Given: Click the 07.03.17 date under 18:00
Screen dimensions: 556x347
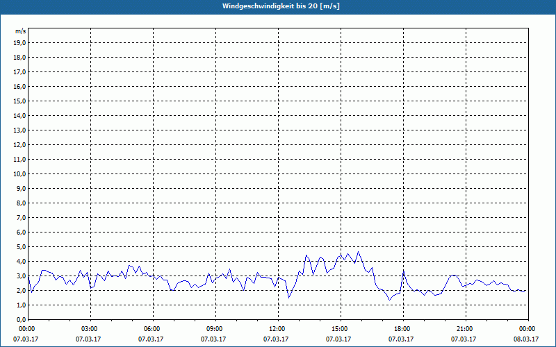Looking at the screenshot, I should coord(401,339).
